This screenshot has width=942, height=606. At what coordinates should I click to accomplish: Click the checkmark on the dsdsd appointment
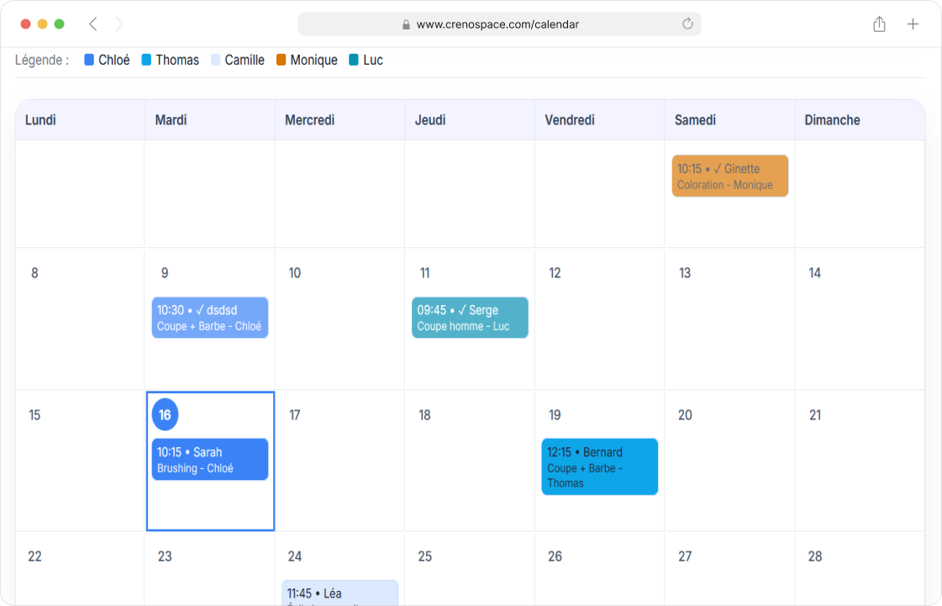201,309
